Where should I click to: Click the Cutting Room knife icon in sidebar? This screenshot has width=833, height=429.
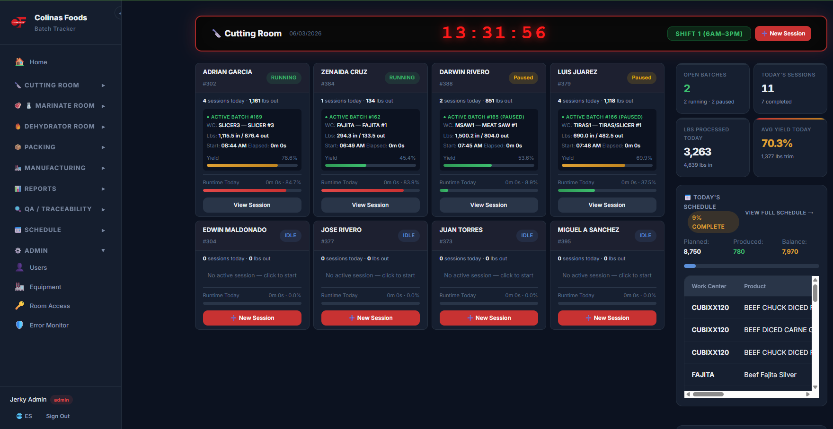[18, 86]
